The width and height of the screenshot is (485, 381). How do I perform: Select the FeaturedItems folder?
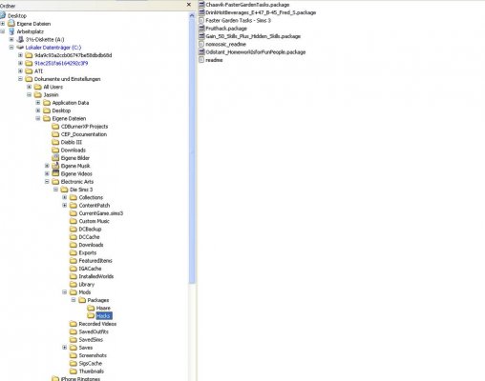(95, 260)
